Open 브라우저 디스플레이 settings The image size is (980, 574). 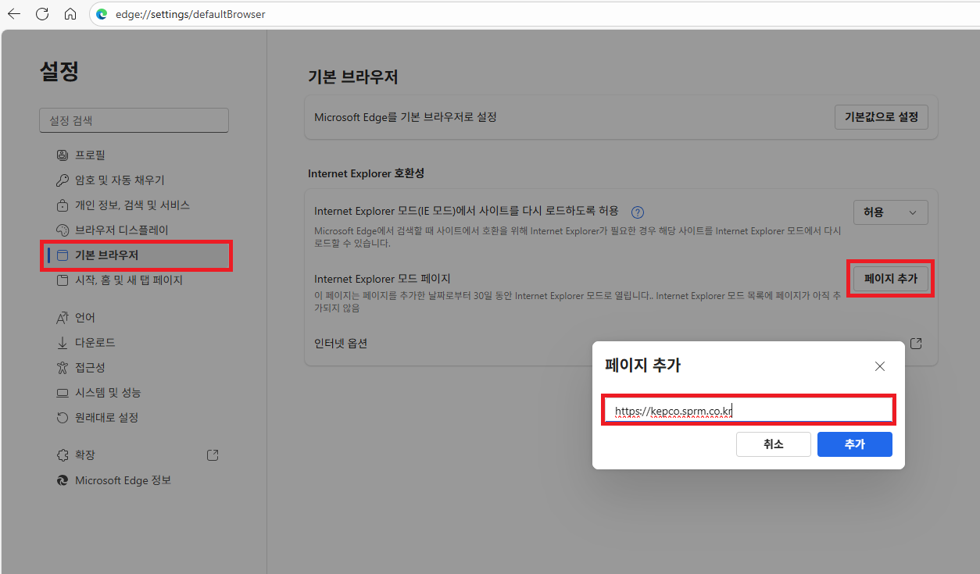tap(121, 230)
